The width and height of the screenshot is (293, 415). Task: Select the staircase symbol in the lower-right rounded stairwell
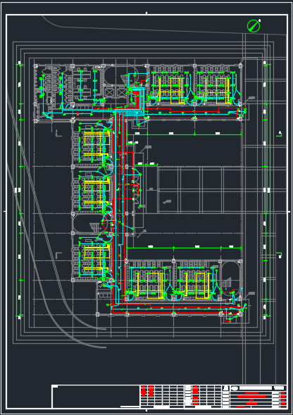[x=227, y=283]
